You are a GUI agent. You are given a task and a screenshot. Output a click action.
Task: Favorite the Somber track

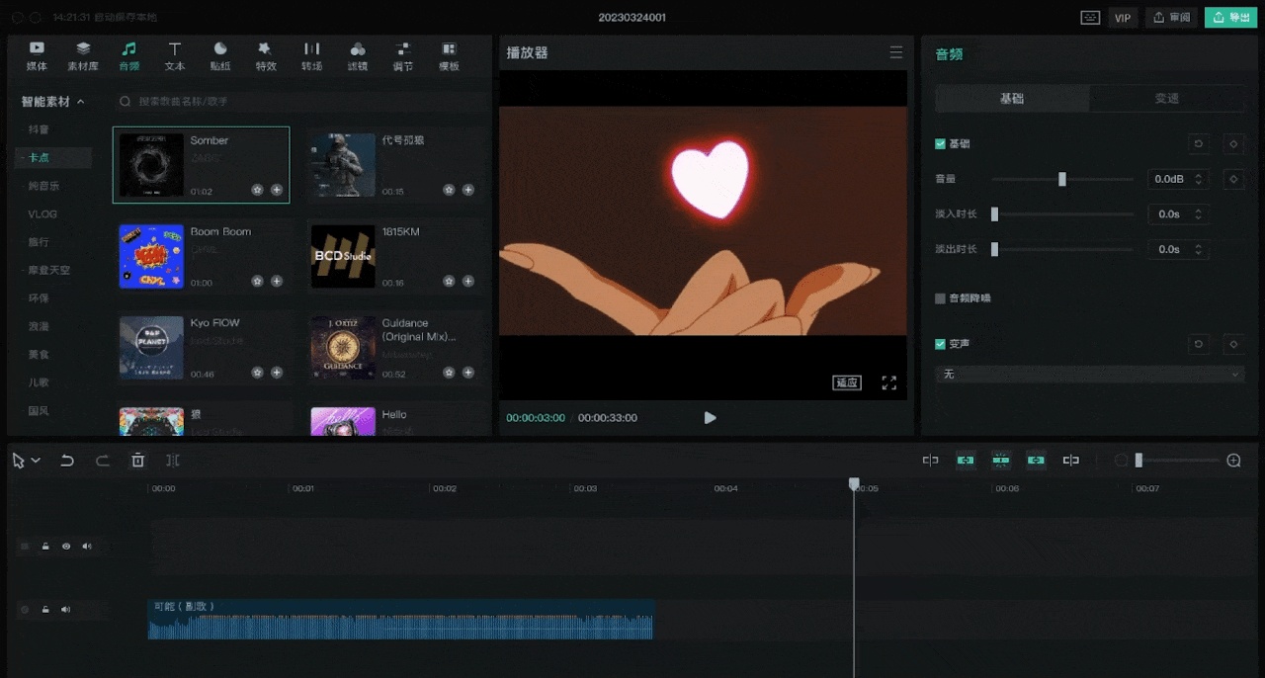257,190
